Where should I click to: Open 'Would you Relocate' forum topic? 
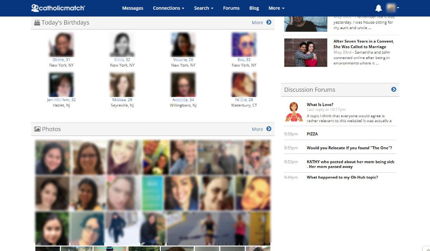coord(349,148)
